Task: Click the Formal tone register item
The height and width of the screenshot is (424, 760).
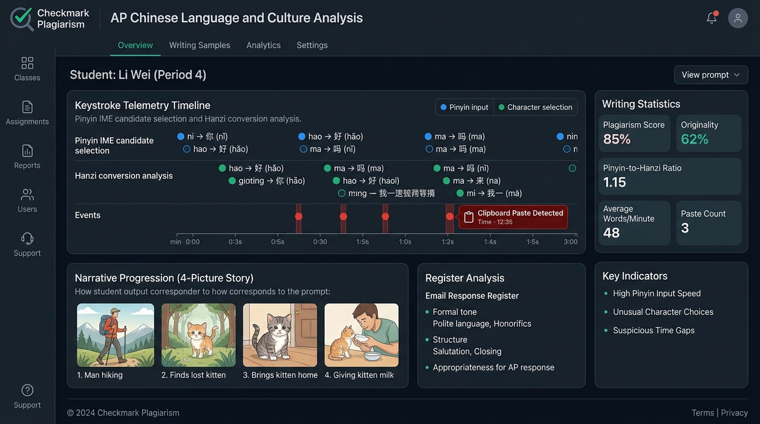Action: tap(455, 312)
